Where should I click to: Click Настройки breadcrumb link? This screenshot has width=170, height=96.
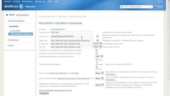point(63,16)
